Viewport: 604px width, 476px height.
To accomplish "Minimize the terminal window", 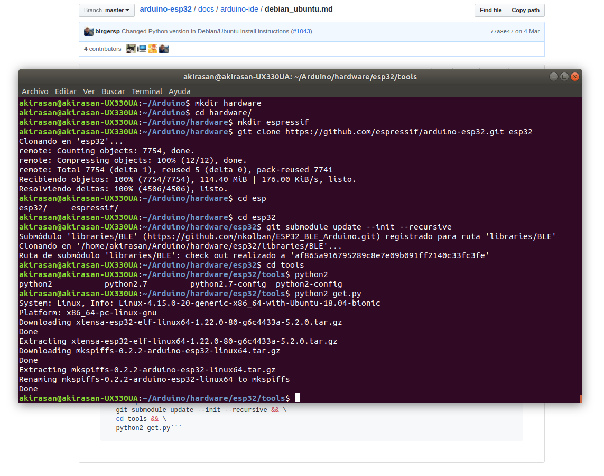I will pos(554,77).
